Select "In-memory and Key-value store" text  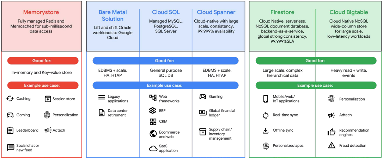coord(42,73)
